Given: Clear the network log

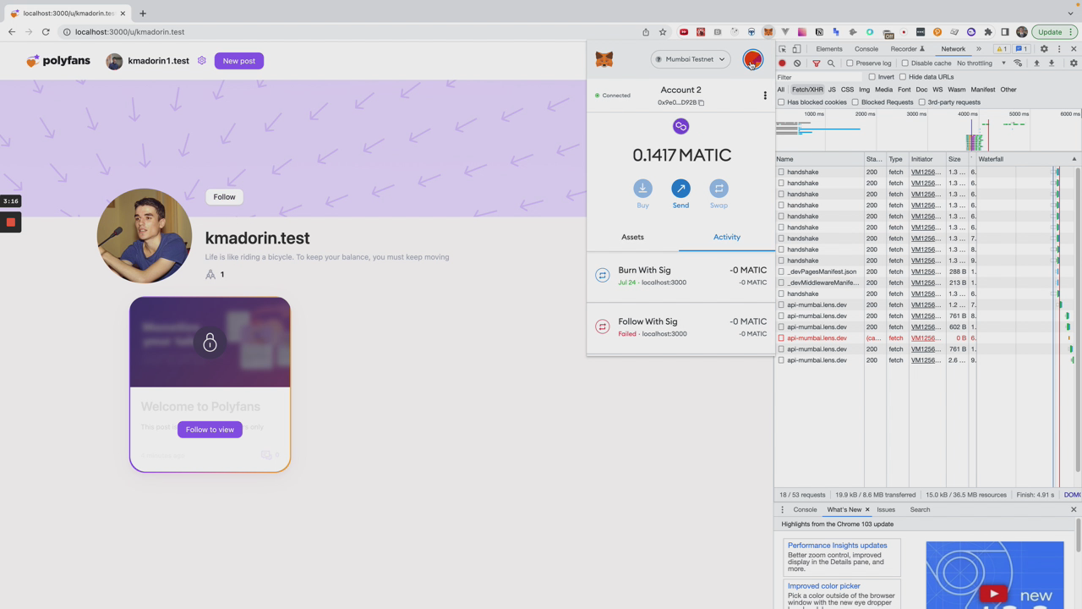Looking at the screenshot, I should pos(797,63).
